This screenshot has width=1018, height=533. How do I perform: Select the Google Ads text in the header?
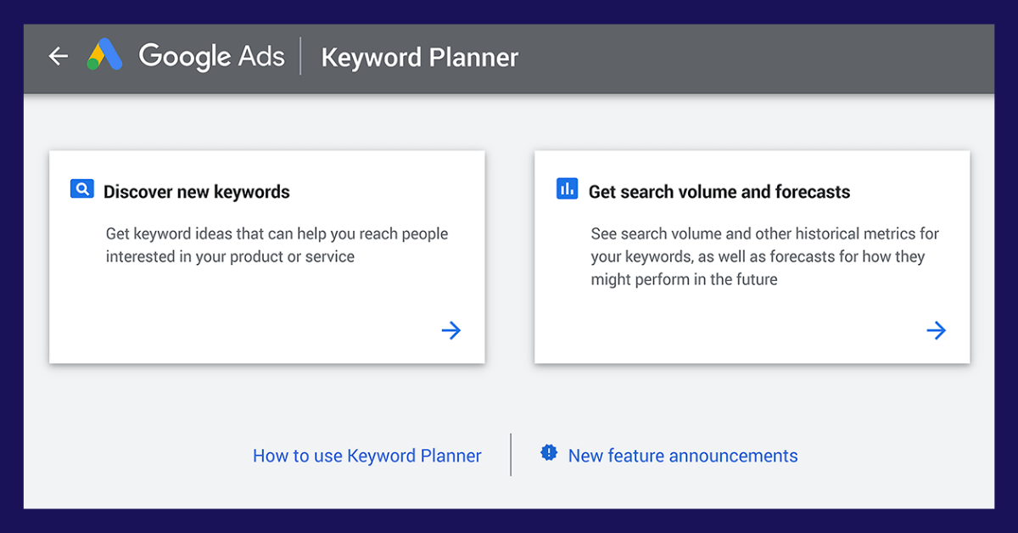point(212,56)
